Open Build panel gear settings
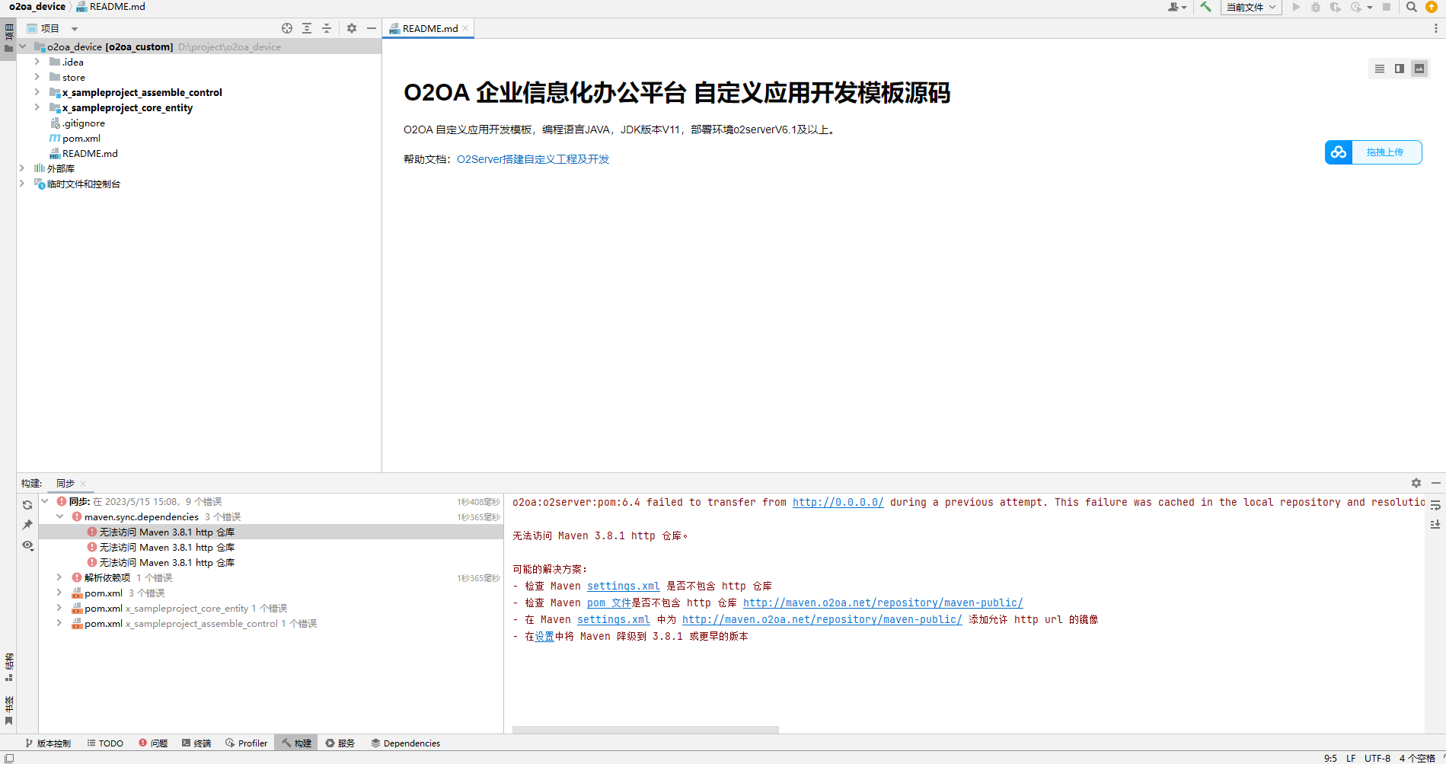Viewport: 1446px width, 764px height. point(1416,483)
